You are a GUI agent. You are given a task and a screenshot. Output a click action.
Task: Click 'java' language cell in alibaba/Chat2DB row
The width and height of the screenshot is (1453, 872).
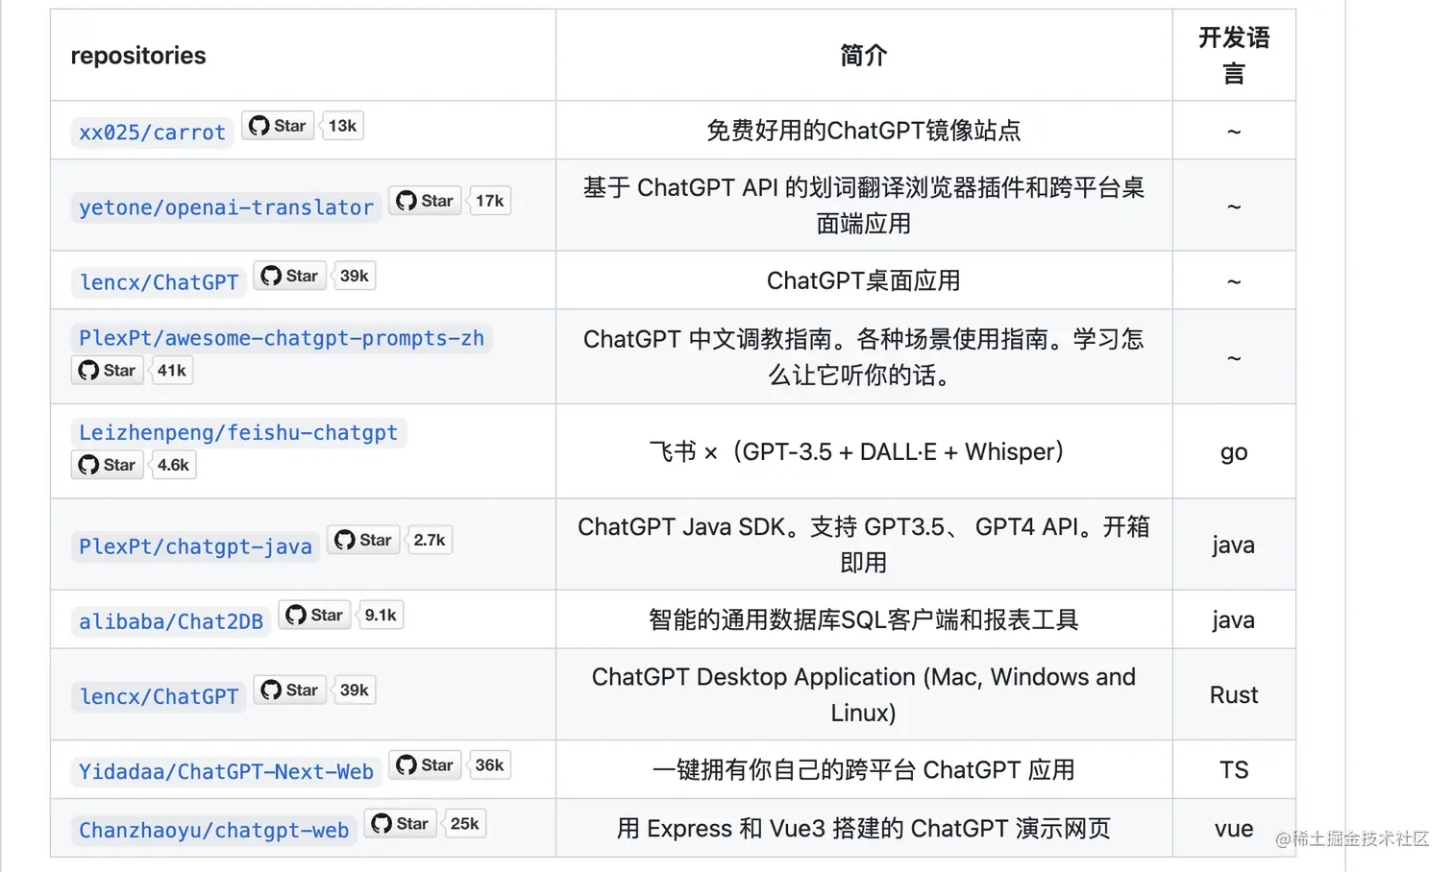pyautogui.click(x=1234, y=619)
